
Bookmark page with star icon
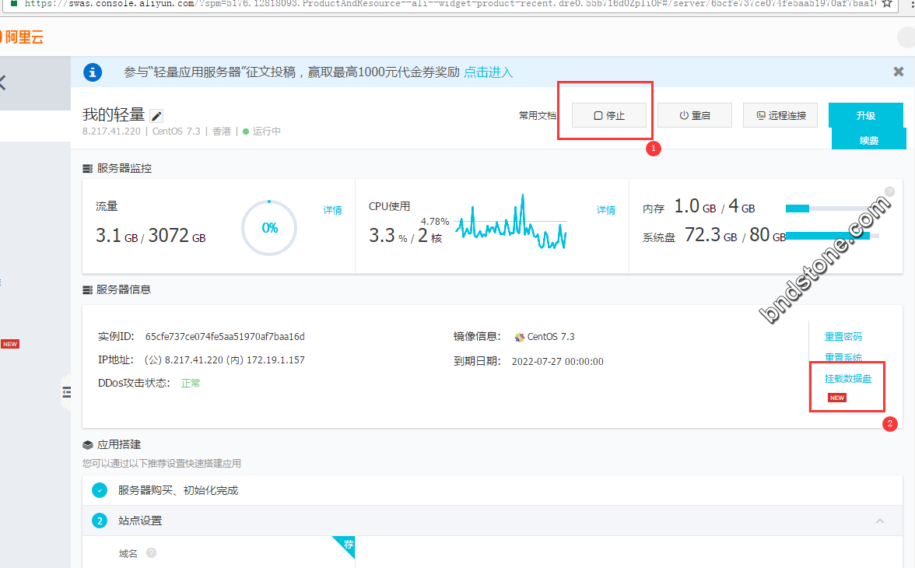(888, 4)
